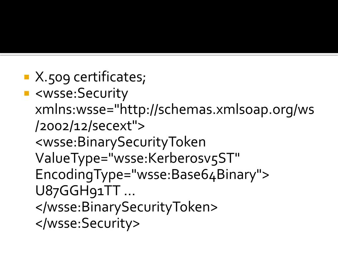338x254 pixels.
Task: Click the orange bullet beside X.509 certificates
Action: pos(27,77)
